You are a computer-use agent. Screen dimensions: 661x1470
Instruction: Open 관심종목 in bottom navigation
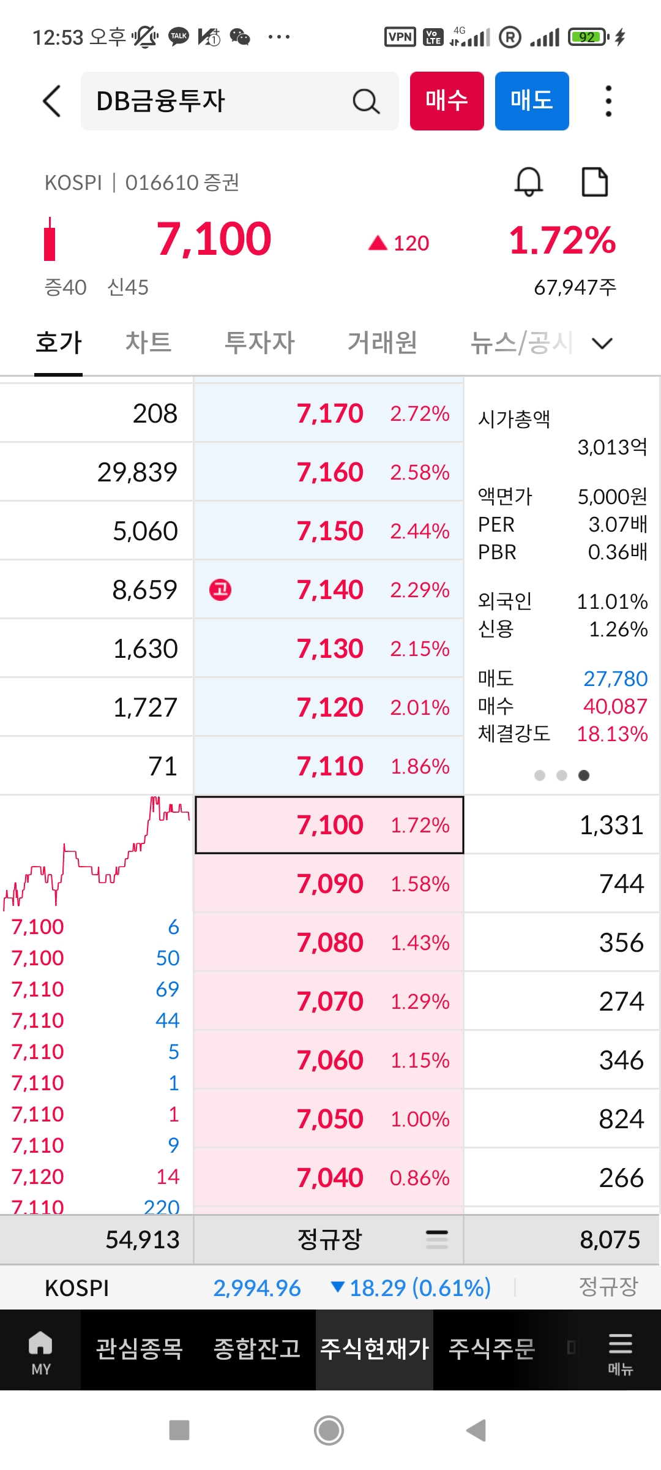point(140,1349)
